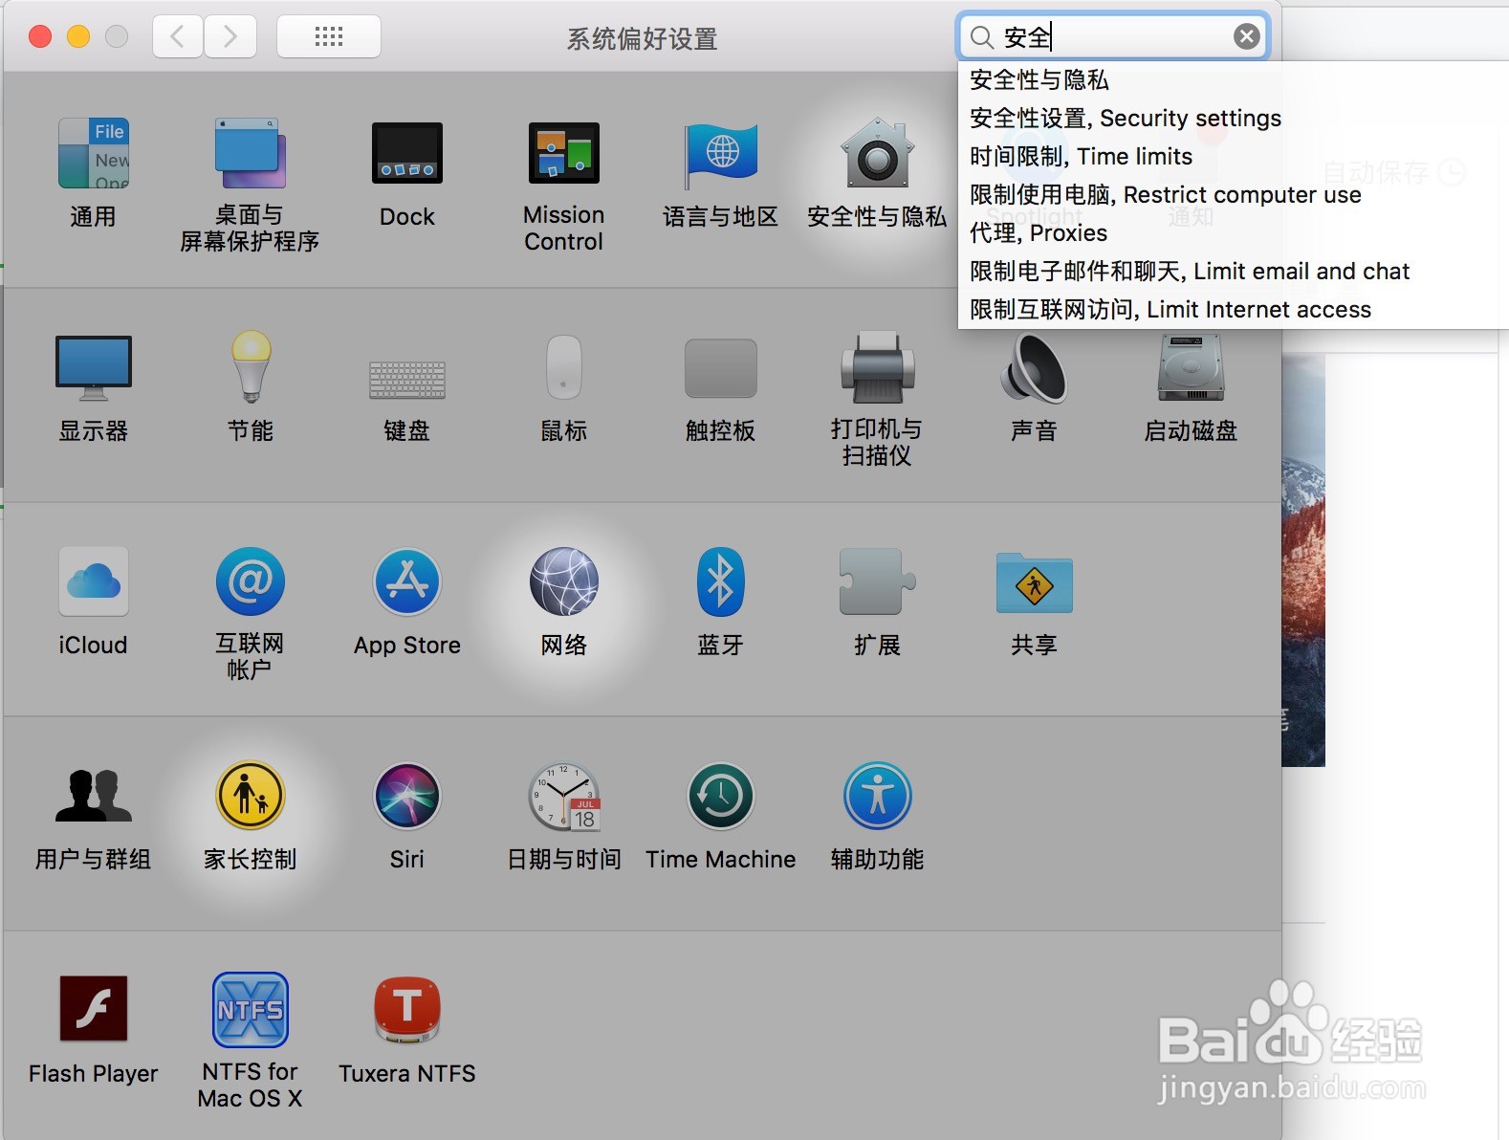The height and width of the screenshot is (1140, 1509).
Task: Go forward with the right arrow button
Action: click(x=230, y=36)
